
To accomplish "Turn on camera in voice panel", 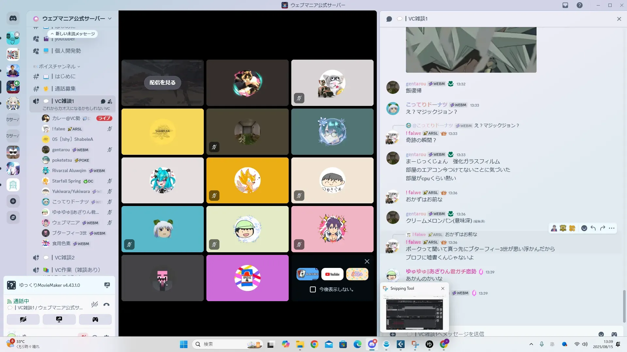I will (23, 319).
